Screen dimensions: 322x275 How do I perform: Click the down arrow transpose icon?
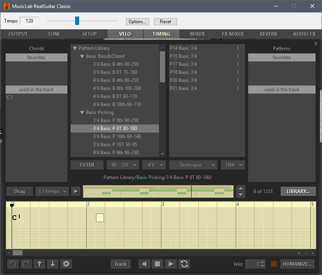(x=53, y=264)
